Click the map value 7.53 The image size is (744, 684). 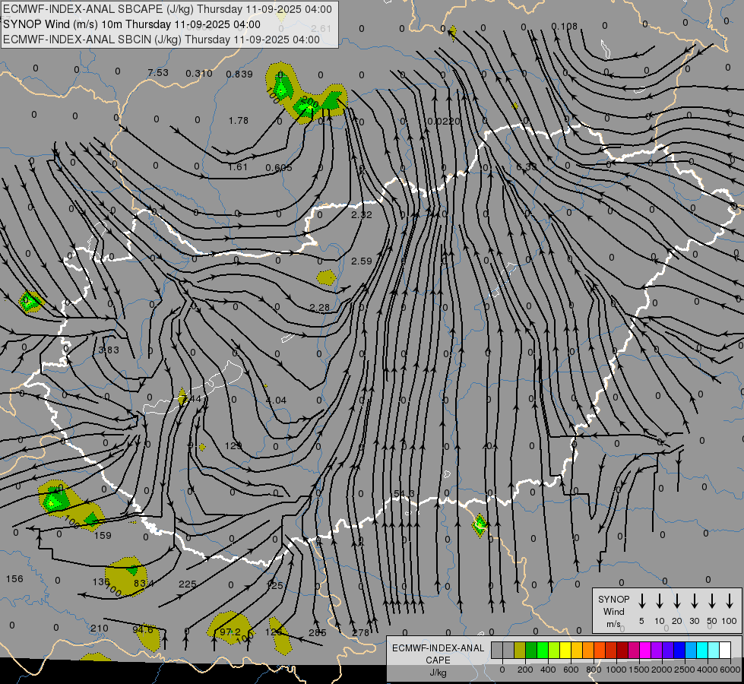(158, 73)
